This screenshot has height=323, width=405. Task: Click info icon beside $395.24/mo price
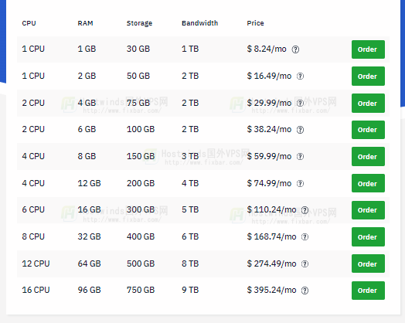click(305, 291)
